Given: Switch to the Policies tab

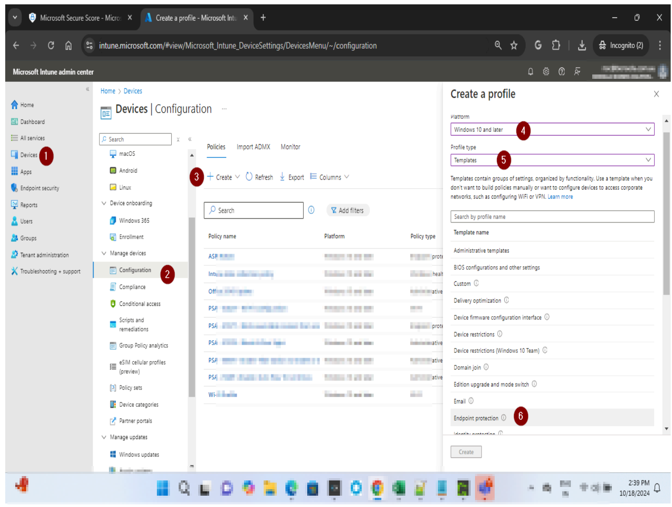Looking at the screenshot, I should [x=216, y=147].
